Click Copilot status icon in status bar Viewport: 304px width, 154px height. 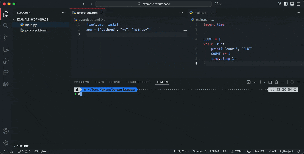tap(249, 151)
